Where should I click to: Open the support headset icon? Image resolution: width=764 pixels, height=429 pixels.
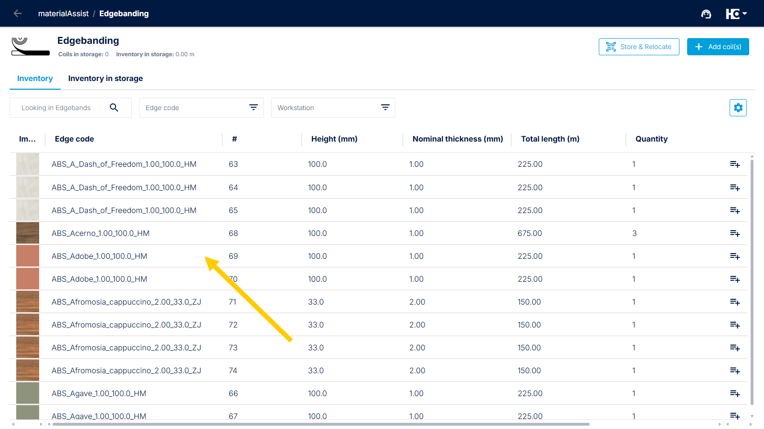coord(706,14)
